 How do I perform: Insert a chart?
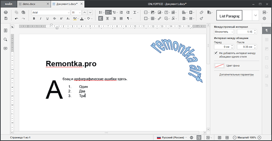point(159,12)
